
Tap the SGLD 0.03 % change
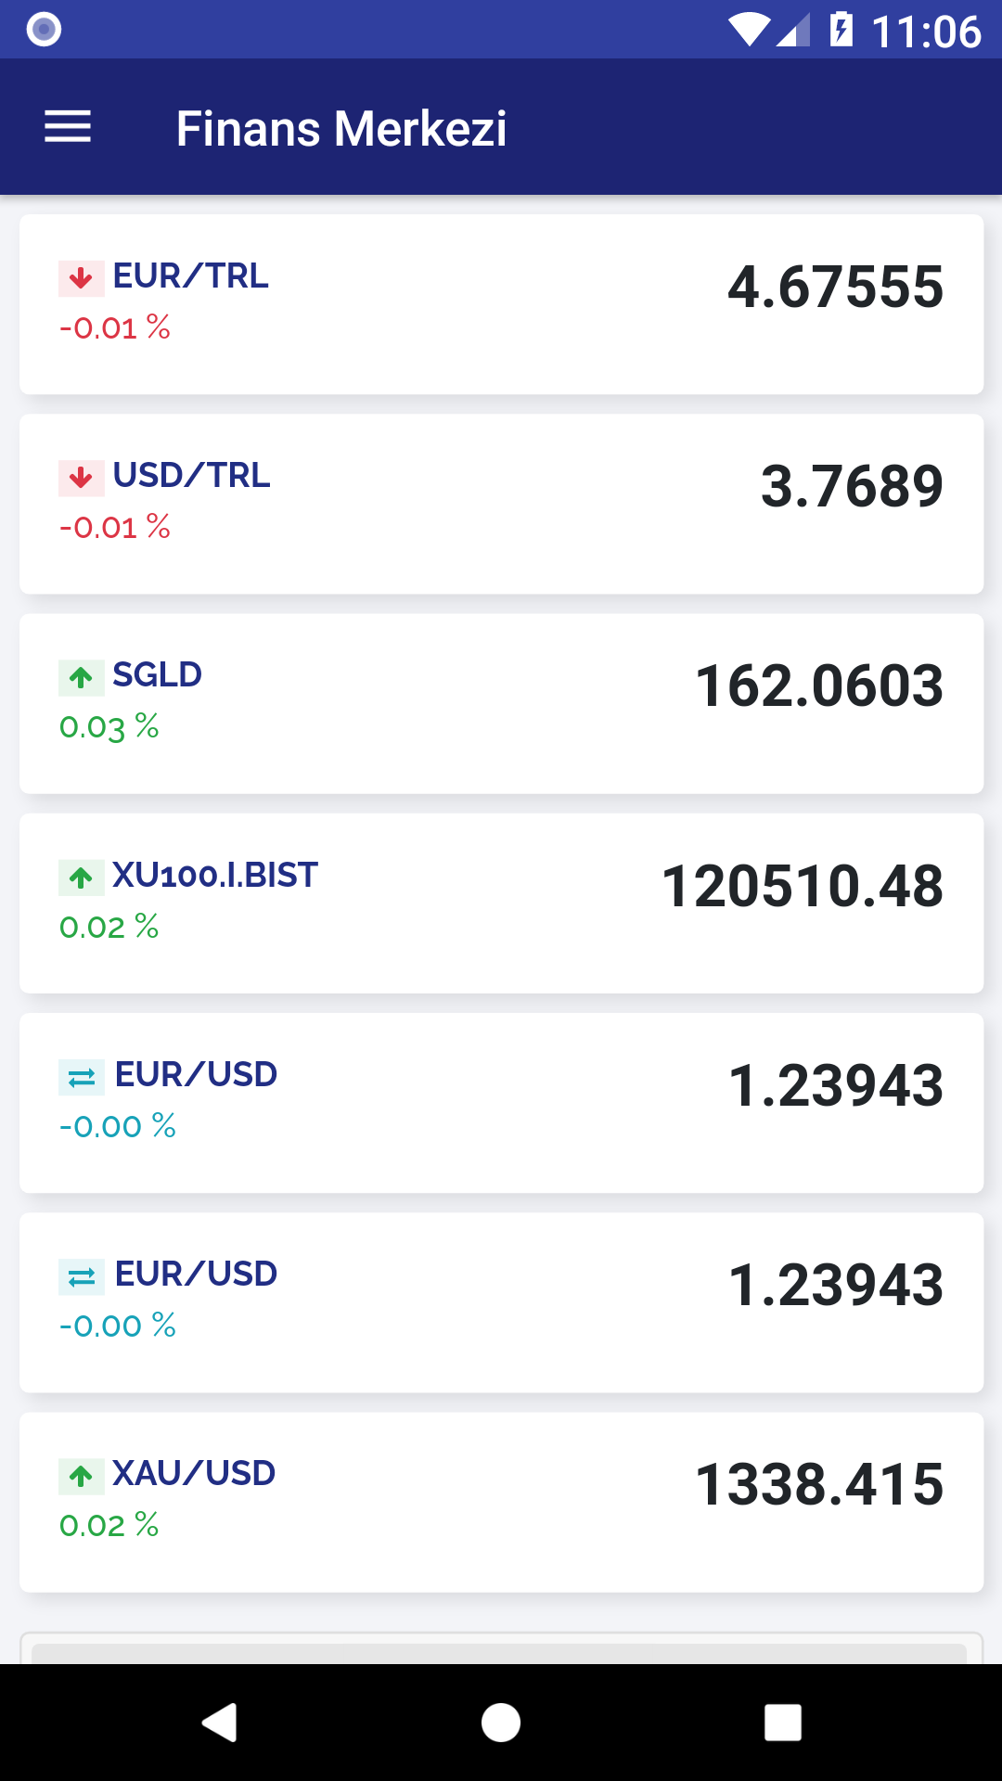point(109,726)
